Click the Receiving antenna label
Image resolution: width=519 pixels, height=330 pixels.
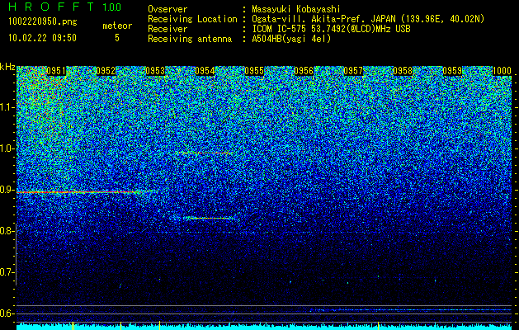click(190, 39)
